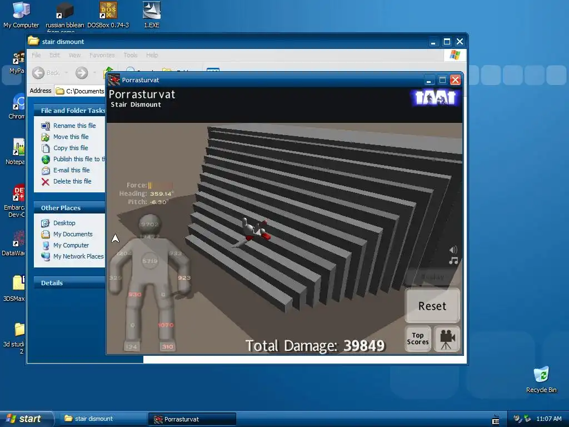Image resolution: width=569 pixels, height=427 pixels.
Task: Click the Address bar path field
Action: point(79,91)
